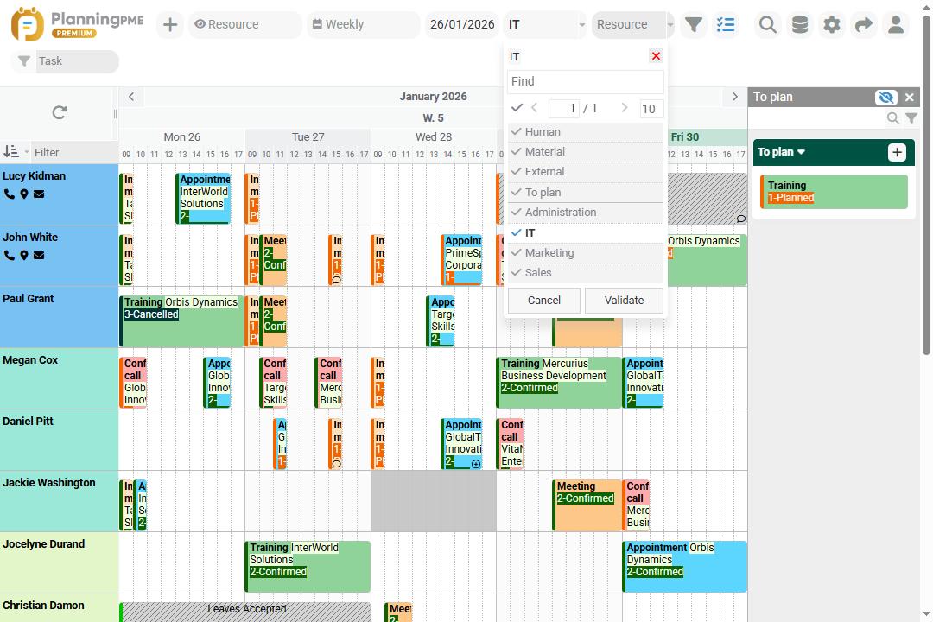Toggle the Marketing department option
Image resolution: width=933 pixels, height=622 pixels.
pos(586,252)
